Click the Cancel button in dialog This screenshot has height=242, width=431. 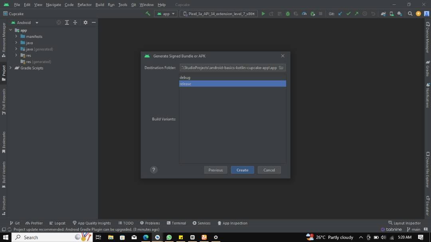tap(269, 170)
